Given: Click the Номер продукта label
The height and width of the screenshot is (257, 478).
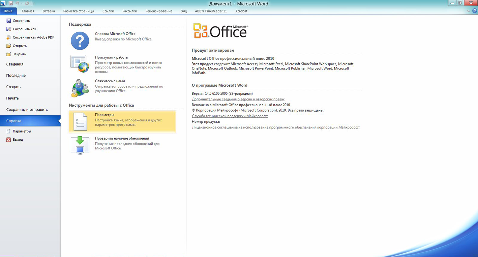Looking at the screenshot, I should pyautogui.click(x=206, y=121).
